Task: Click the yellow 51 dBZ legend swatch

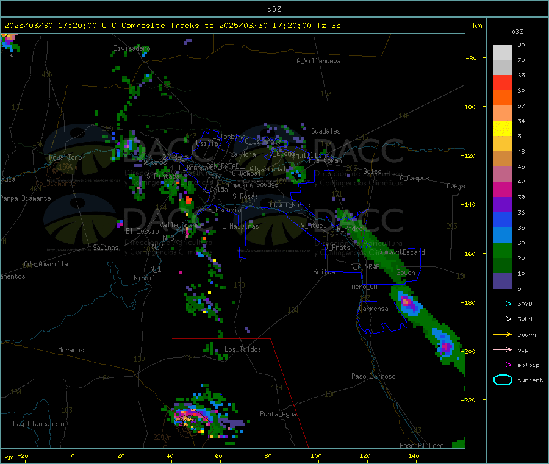Action: pyautogui.click(x=503, y=129)
